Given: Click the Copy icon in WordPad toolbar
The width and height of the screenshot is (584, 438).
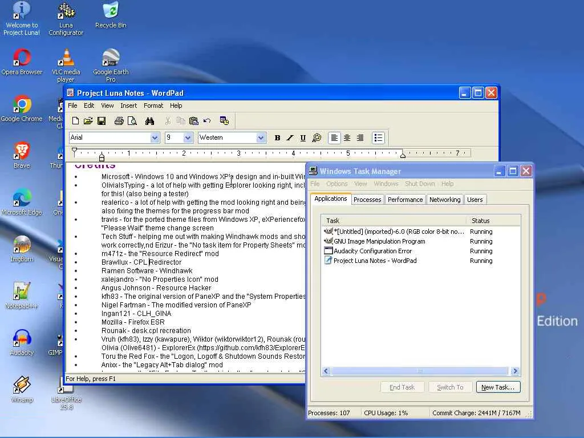Looking at the screenshot, I should (181, 121).
